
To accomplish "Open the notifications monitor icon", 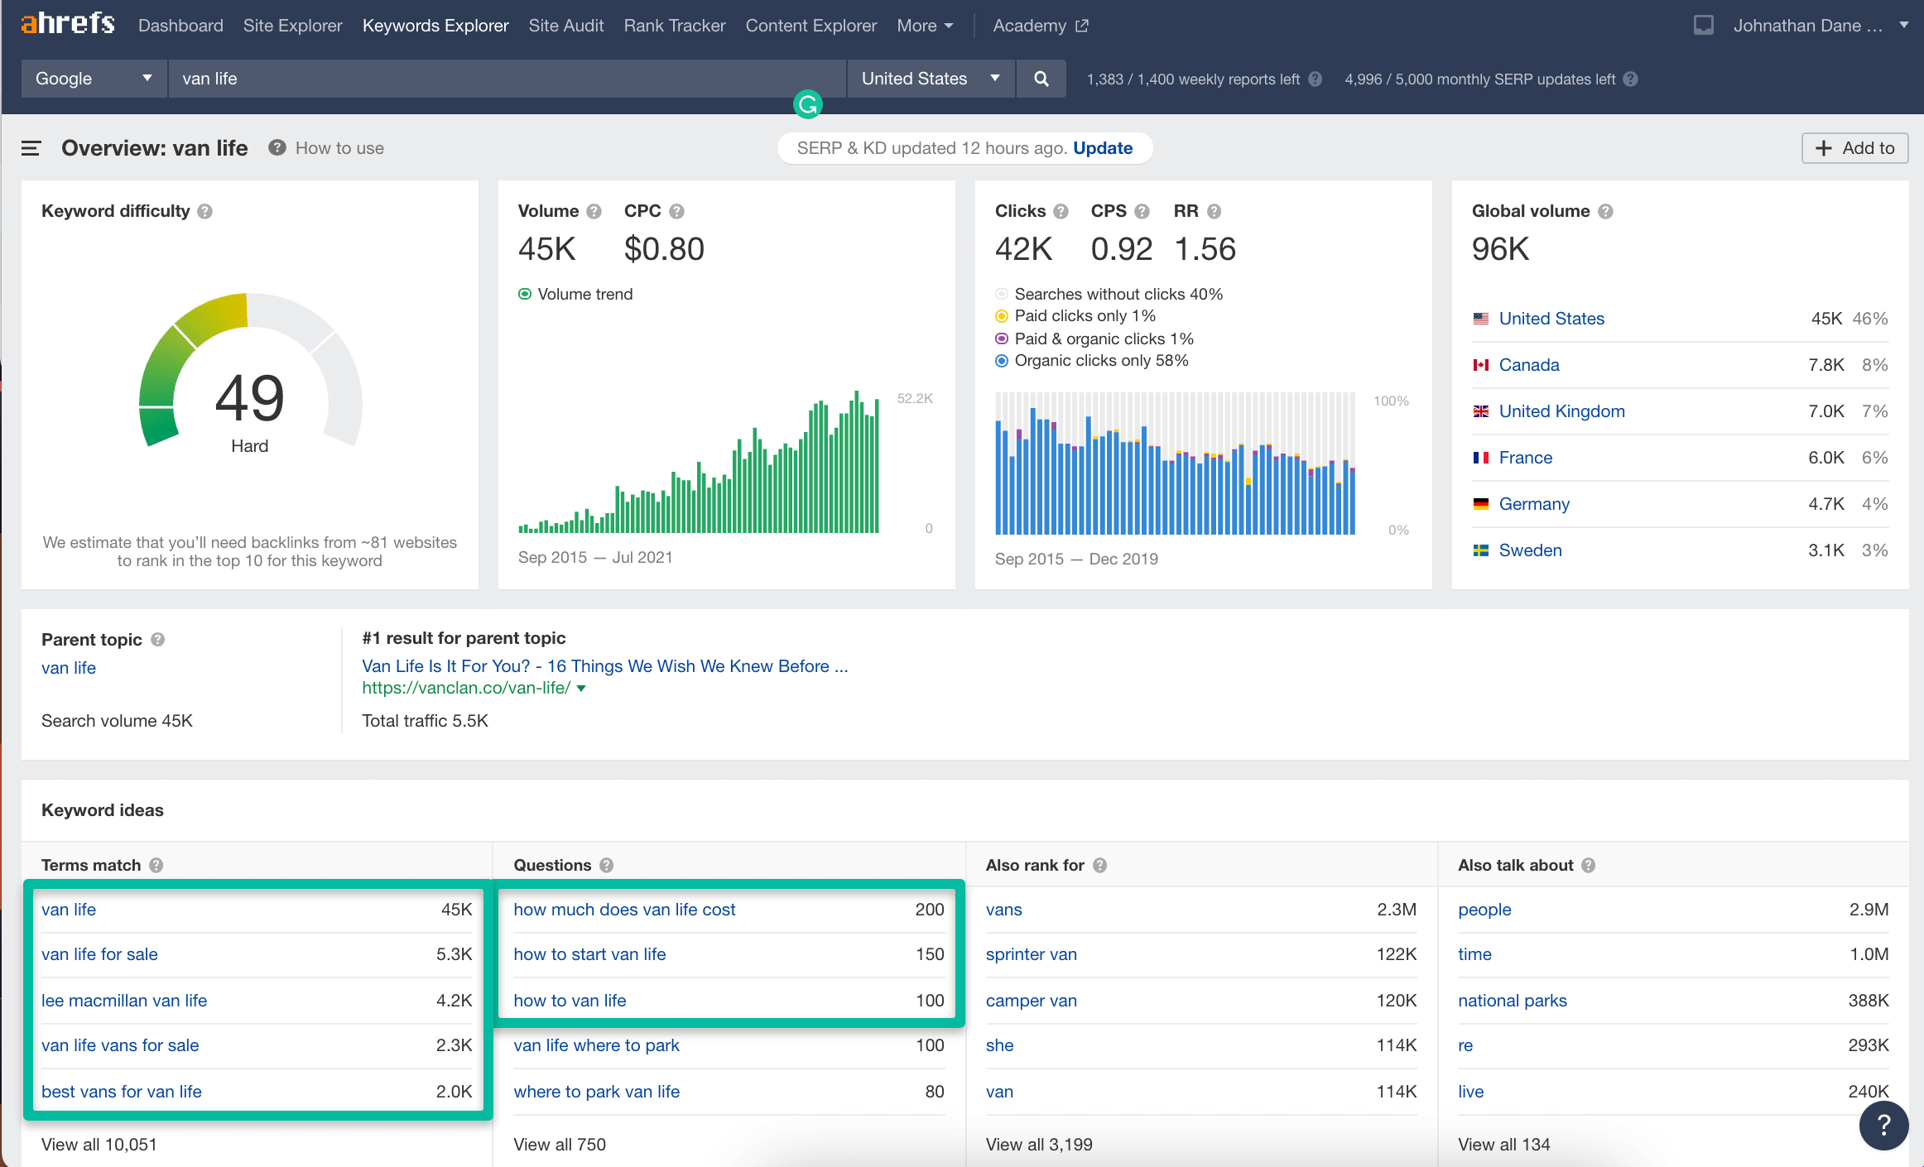I will click(1703, 26).
